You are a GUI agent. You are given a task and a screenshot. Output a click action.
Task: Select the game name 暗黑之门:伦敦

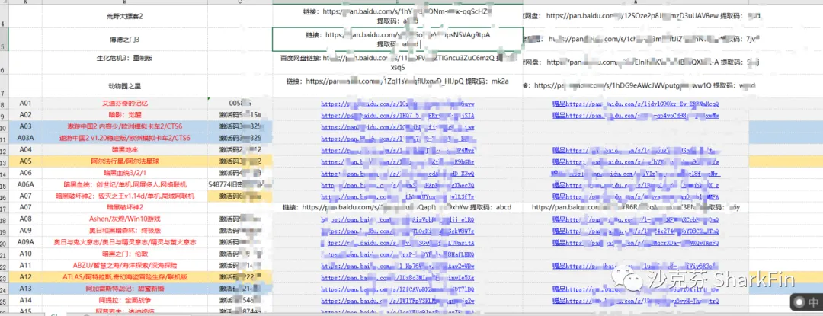coord(125,254)
